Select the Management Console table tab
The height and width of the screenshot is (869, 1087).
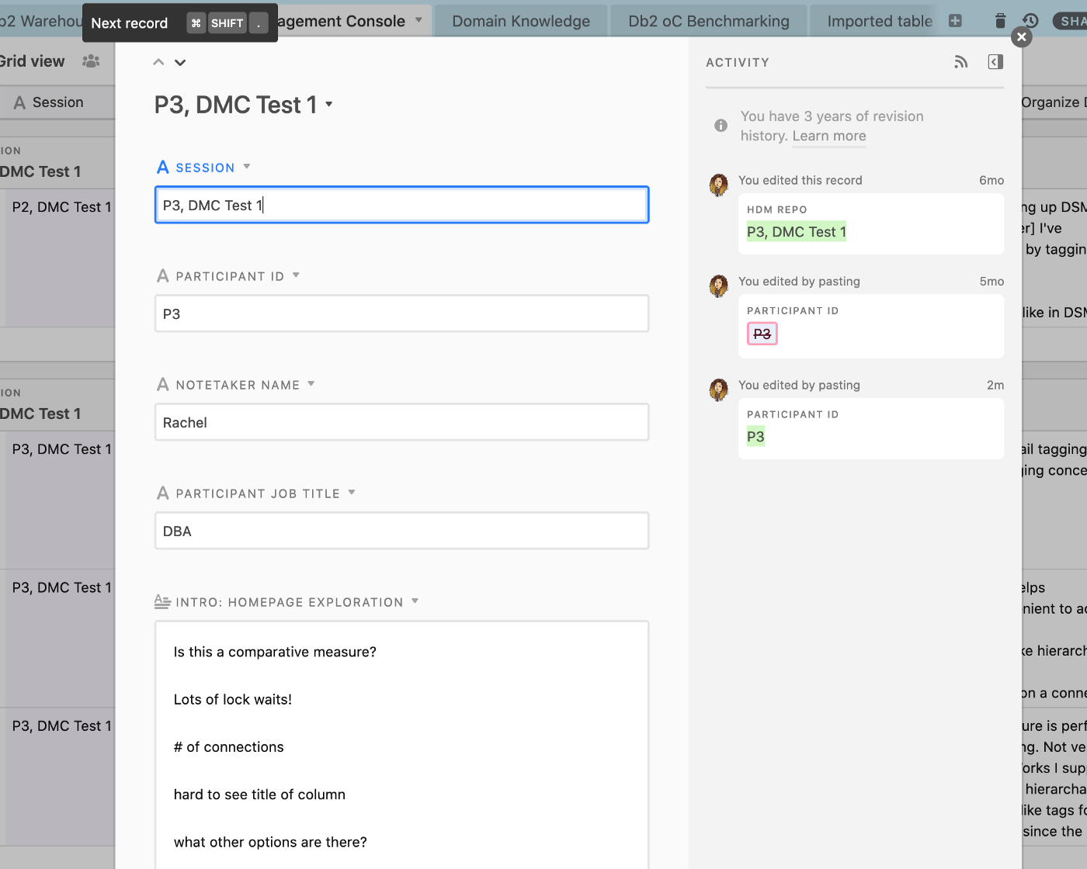coord(340,21)
